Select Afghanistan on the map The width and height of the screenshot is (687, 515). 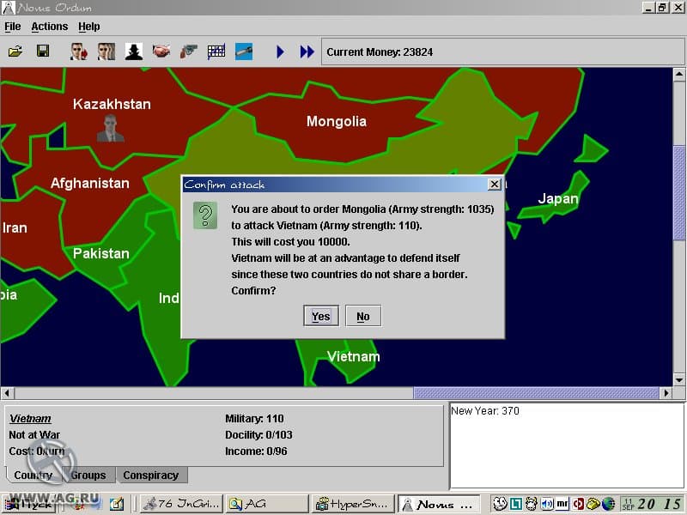(x=90, y=183)
